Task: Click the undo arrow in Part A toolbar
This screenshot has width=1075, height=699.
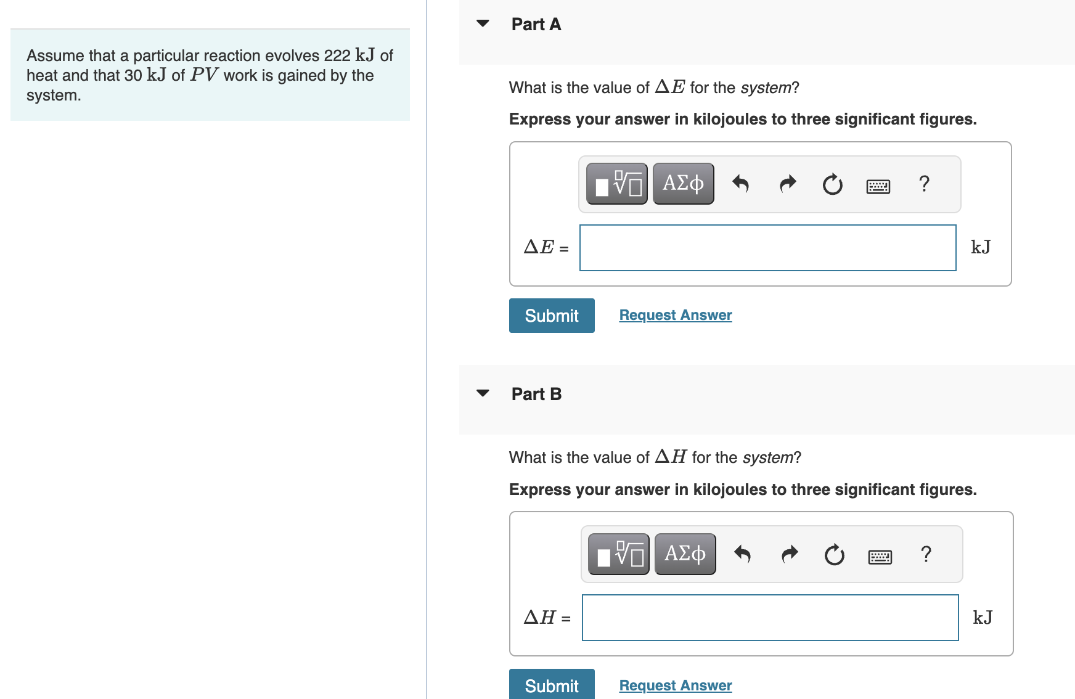Action: [x=742, y=184]
